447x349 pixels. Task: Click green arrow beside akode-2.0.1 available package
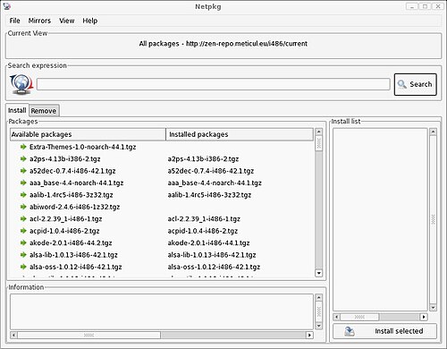pos(23,243)
